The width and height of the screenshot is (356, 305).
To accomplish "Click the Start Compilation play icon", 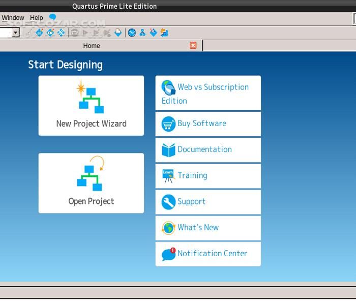I will point(85,33).
